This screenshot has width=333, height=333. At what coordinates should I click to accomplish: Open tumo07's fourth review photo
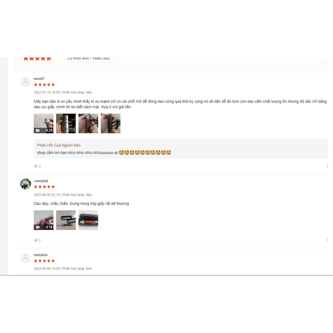[x=111, y=123]
